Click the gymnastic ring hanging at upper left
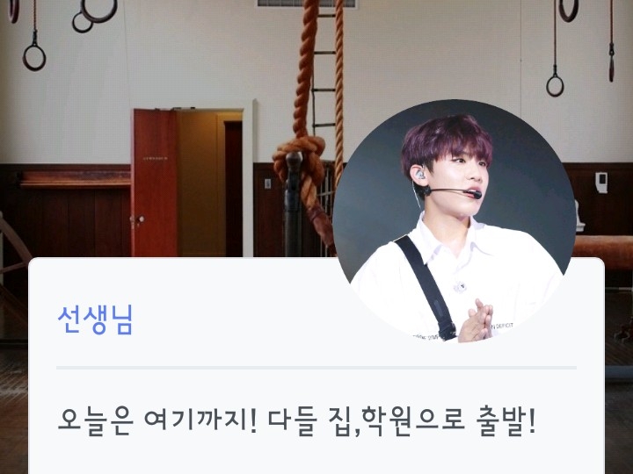This screenshot has width=633, height=474. tap(34, 58)
